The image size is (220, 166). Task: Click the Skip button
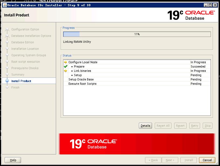coord(208,126)
